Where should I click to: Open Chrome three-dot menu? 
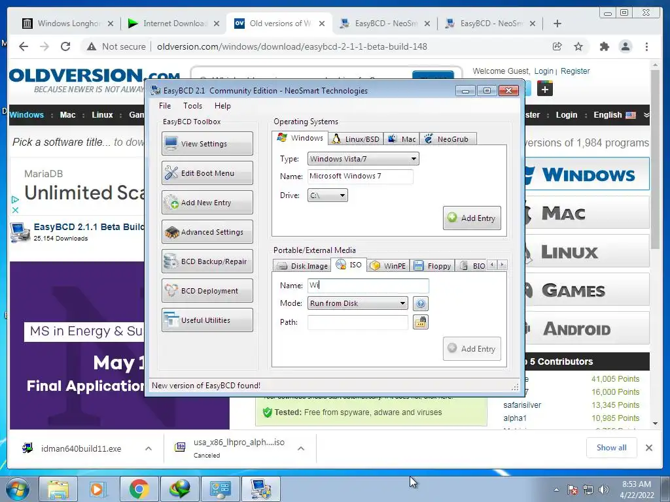646,46
